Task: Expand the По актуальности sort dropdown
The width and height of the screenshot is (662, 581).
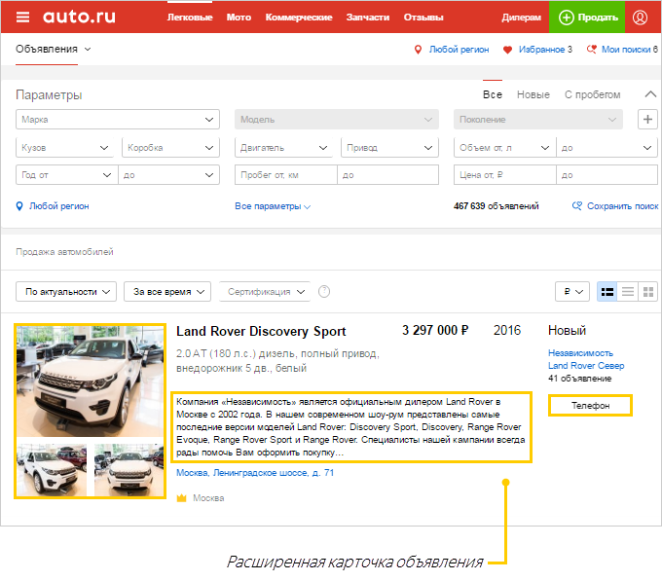Action: pyautogui.click(x=66, y=291)
